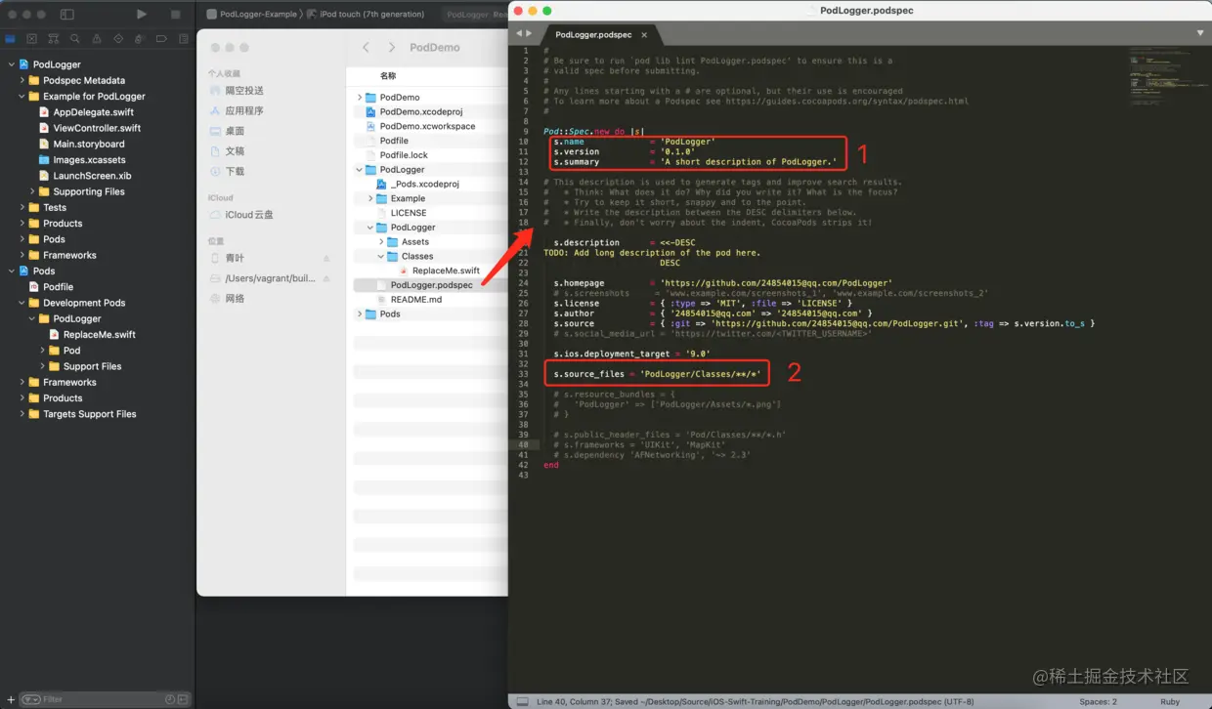Expand Podspec Metadata group
The width and height of the screenshot is (1212, 709).
coord(22,80)
